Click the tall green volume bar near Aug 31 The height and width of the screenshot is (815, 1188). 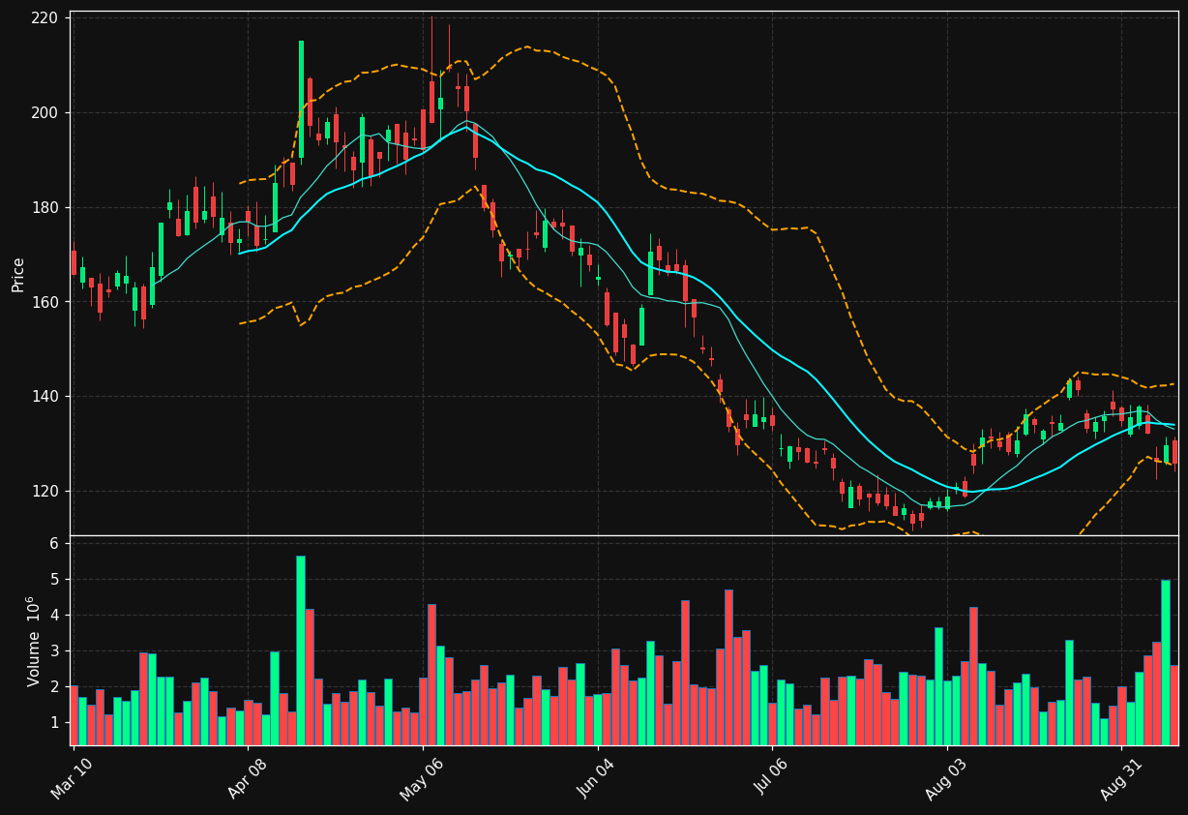[1166, 662]
